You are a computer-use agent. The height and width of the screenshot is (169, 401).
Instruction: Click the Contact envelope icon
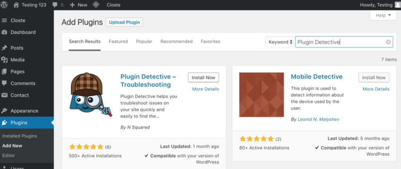(4, 95)
